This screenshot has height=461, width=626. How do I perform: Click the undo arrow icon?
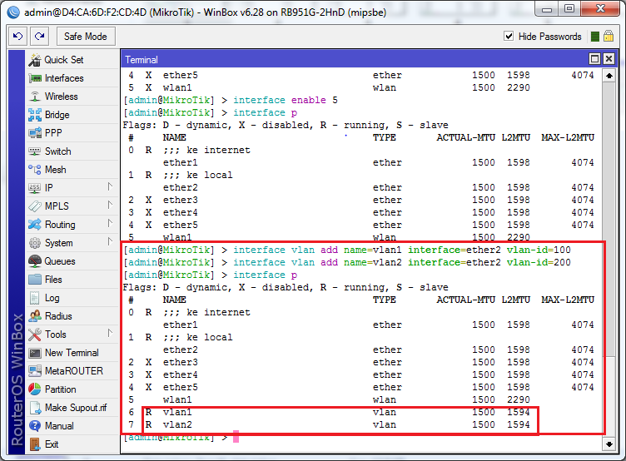pyautogui.click(x=18, y=37)
